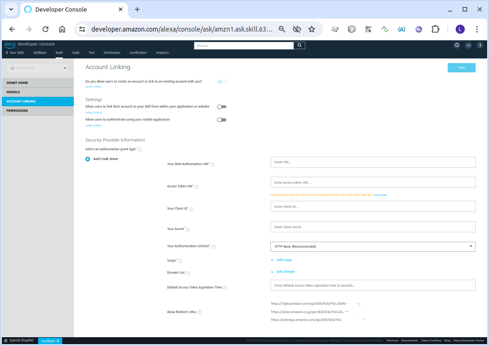This screenshot has height=346, width=489.
Task: Click help icon beside Default Access Token Expiration Time
Action: point(225,288)
